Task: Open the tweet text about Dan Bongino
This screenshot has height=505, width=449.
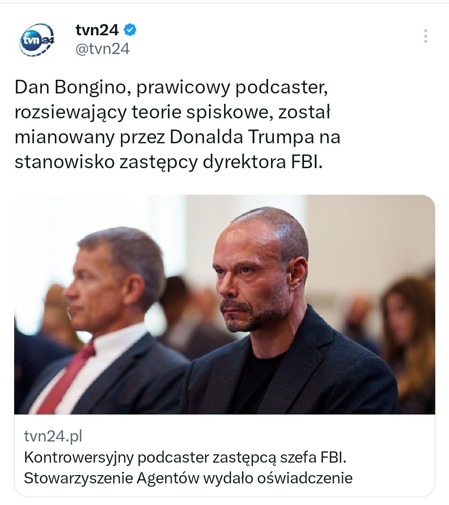Action: tap(178, 125)
